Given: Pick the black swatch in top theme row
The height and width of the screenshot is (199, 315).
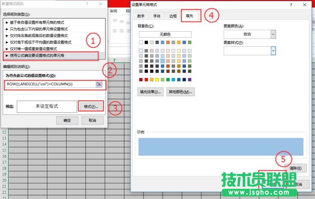Looking at the screenshot, I should (146, 42).
